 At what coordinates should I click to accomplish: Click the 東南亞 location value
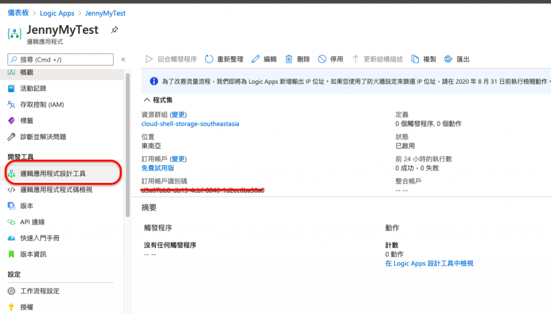click(x=151, y=146)
